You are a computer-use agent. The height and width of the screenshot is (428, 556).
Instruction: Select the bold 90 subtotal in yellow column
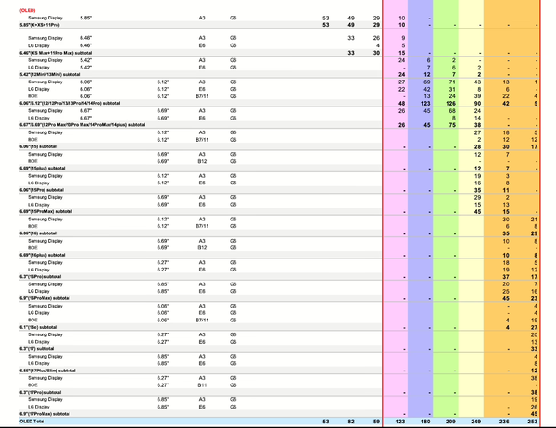(477, 104)
